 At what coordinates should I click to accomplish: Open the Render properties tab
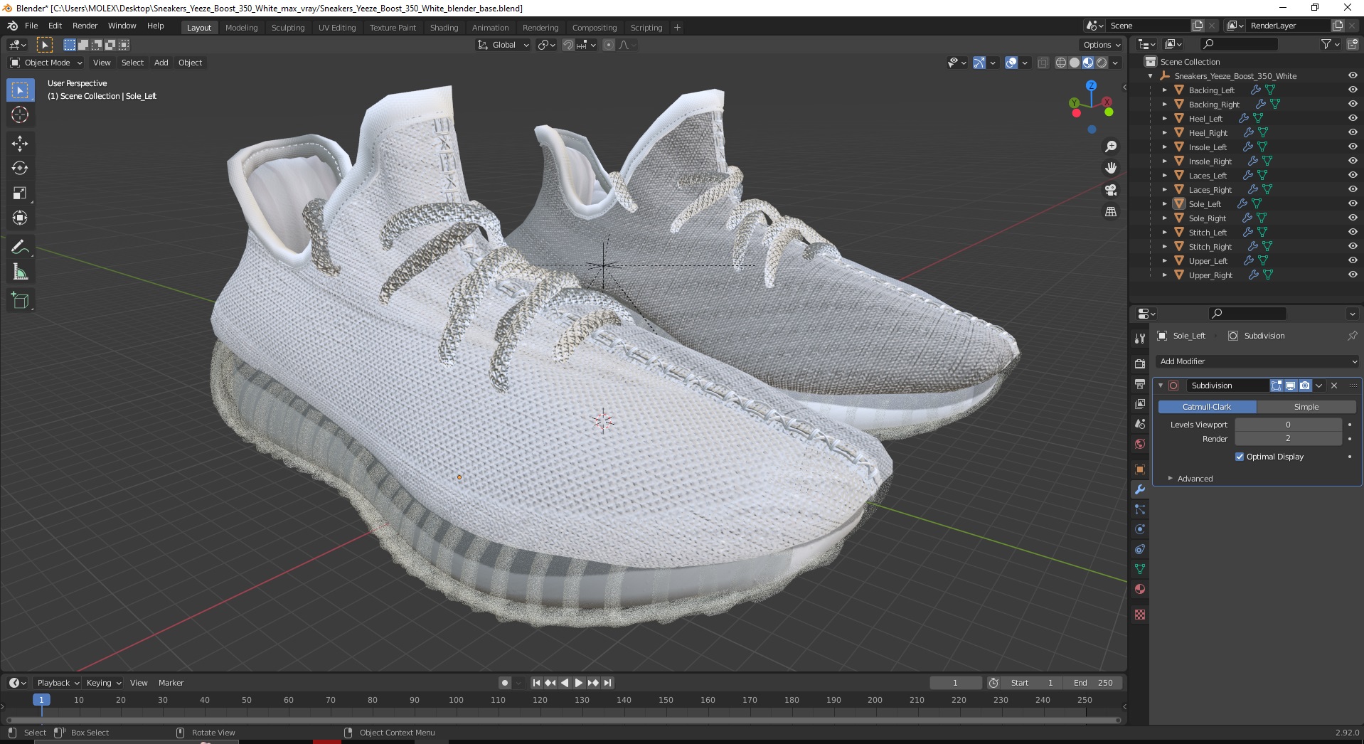coord(1140,363)
